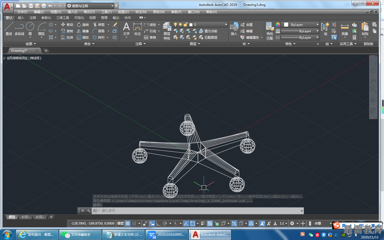Toggle transparency display in status bar

(210, 223)
